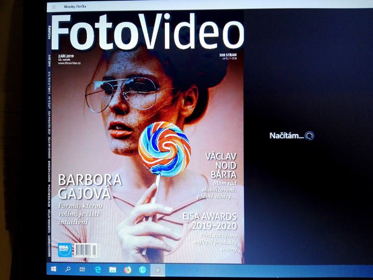Launch Microsoft Edge from the taskbar
Viewport: 373px width, 280px height.
pyautogui.click(x=98, y=270)
